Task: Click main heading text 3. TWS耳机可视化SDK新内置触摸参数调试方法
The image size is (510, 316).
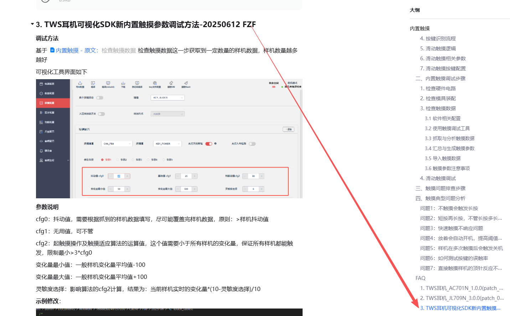Action: (146, 24)
